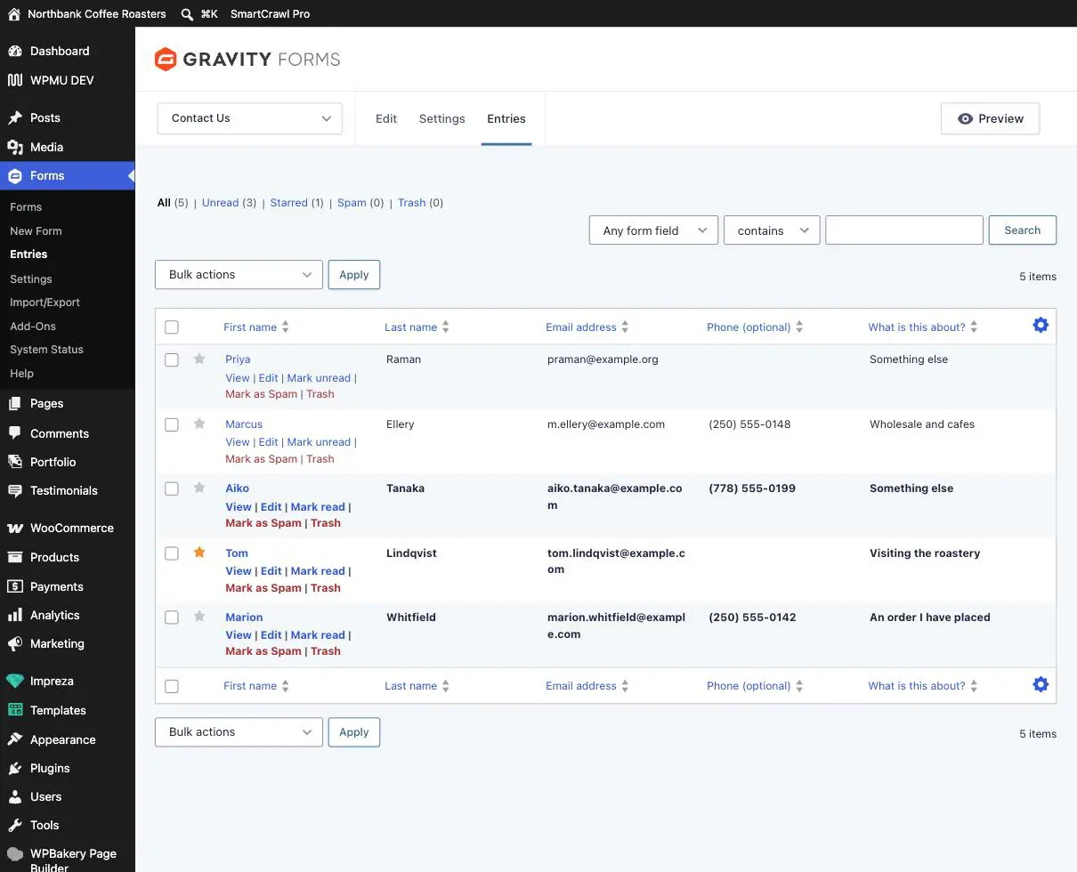The width and height of the screenshot is (1077, 872).
Task: Click the Marketing megaphone icon
Action: 15,643
